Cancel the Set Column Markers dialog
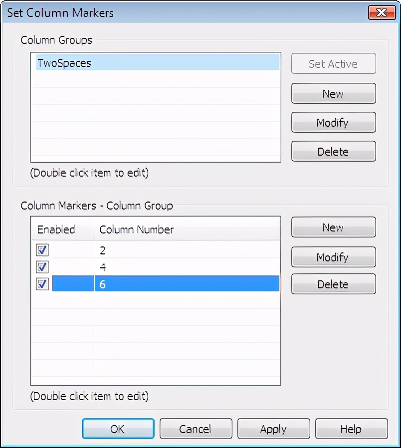Screen dimensions: 401x448 (x=196, y=429)
